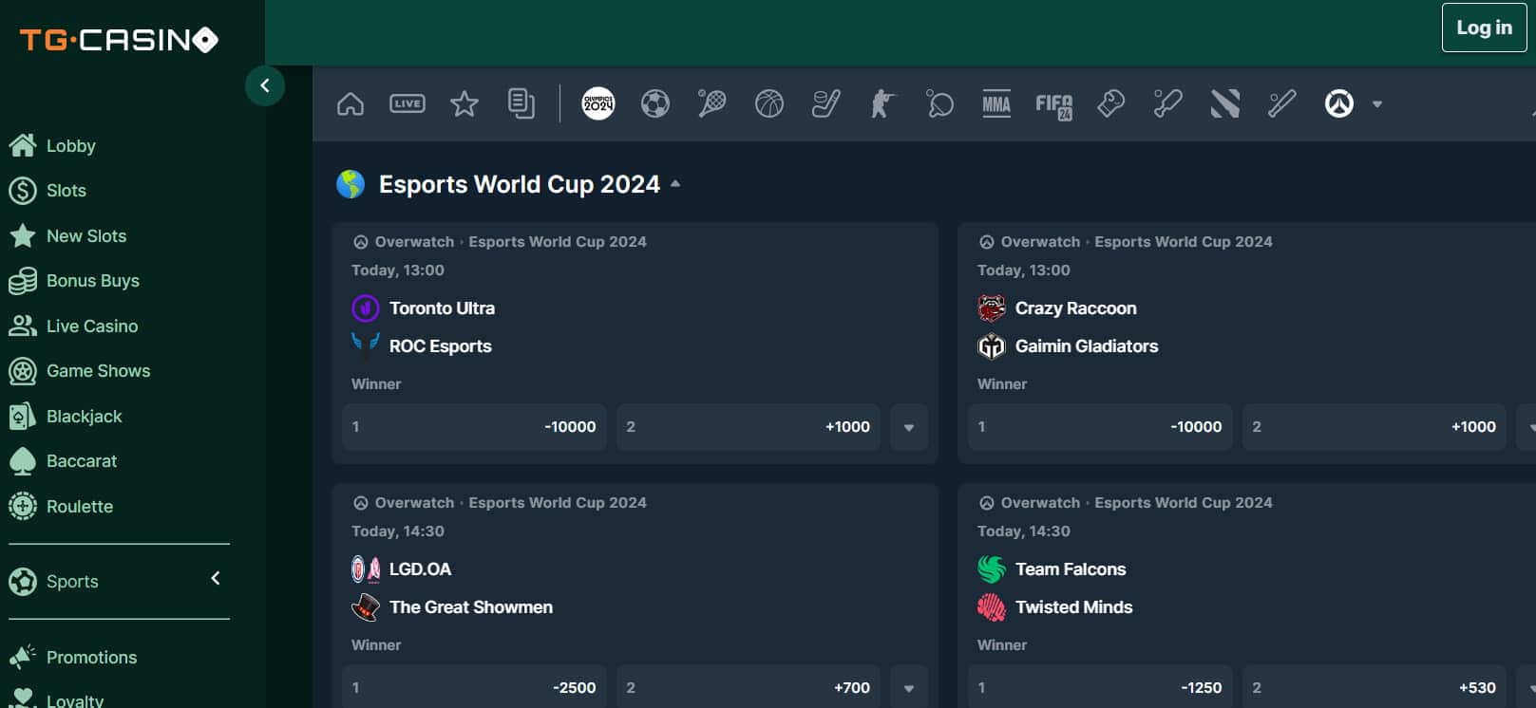Select the table tennis paddle icon
1536x708 pixels.
point(940,103)
